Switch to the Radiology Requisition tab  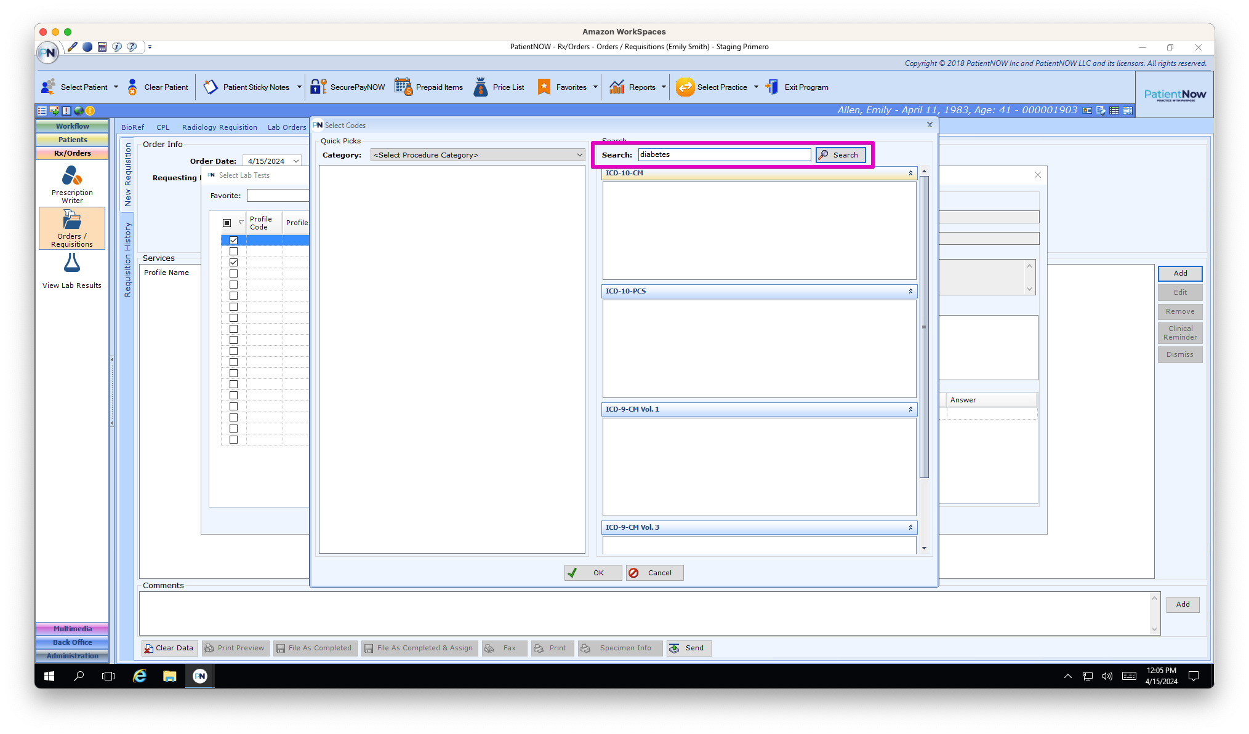pyautogui.click(x=219, y=127)
